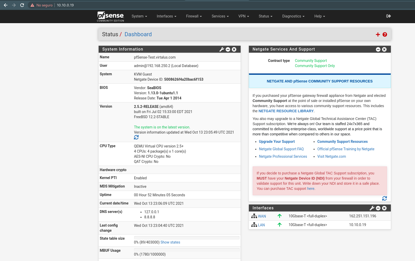The height and width of the screenshot is (261, 415).
Task: Open the NETGATE RESOURCE LIBRARY link
Action: click(286, 111)
